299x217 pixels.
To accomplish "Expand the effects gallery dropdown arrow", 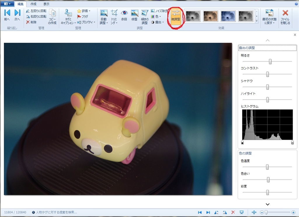I will [257, 21].
